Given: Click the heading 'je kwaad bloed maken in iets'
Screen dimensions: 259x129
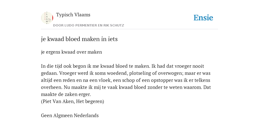Looking at the screenshot, I should click(79, 39).
